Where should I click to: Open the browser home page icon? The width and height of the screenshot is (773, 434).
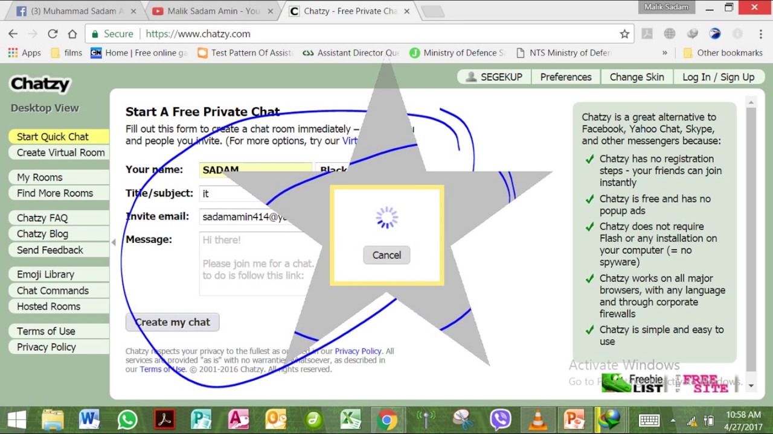72,34
